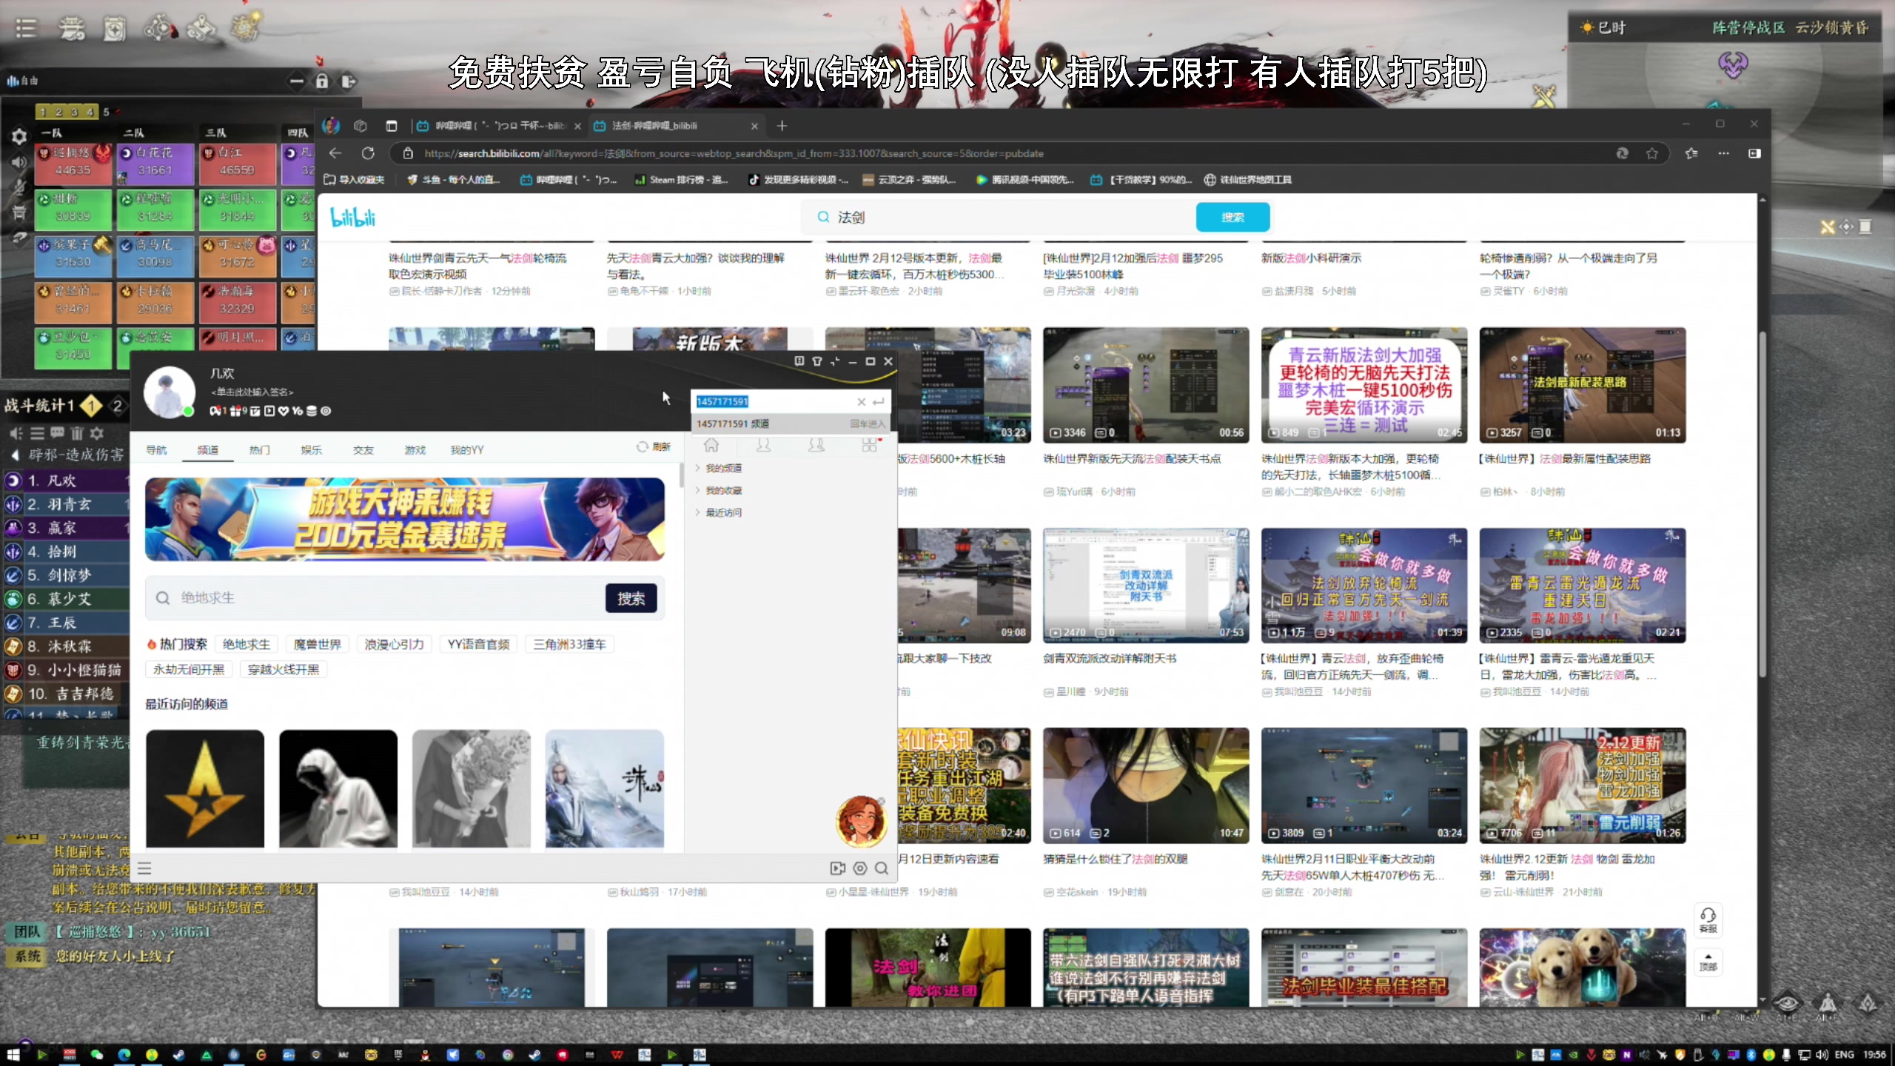
Task: Expand 最近访问 tree node
Action: 697,512
